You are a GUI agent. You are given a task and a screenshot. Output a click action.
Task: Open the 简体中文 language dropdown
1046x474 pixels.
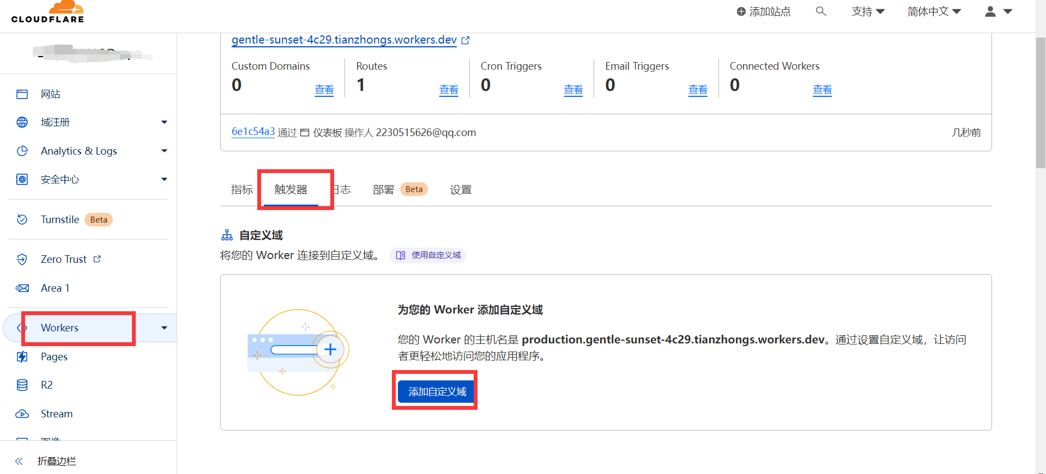click(934, 11)
